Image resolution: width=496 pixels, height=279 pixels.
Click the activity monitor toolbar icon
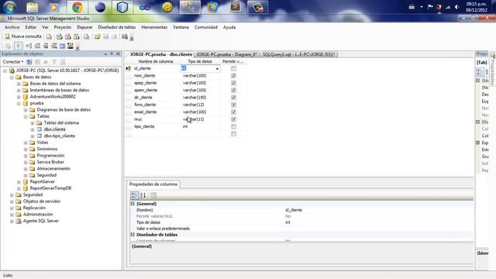click(x=125, y=36)
